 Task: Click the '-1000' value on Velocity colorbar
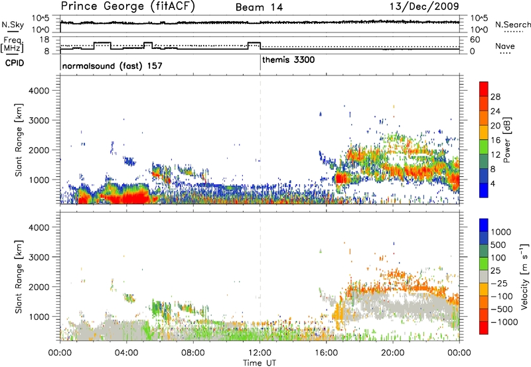[x=504, y=322]
